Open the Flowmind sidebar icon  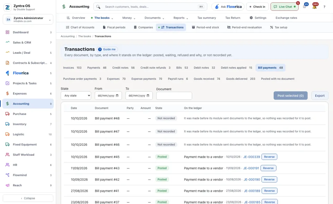7,175
